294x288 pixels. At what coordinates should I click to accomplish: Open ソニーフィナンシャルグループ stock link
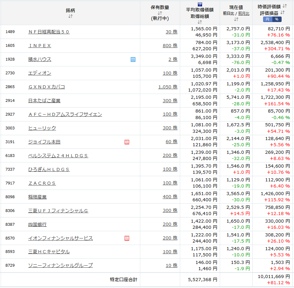61,265
